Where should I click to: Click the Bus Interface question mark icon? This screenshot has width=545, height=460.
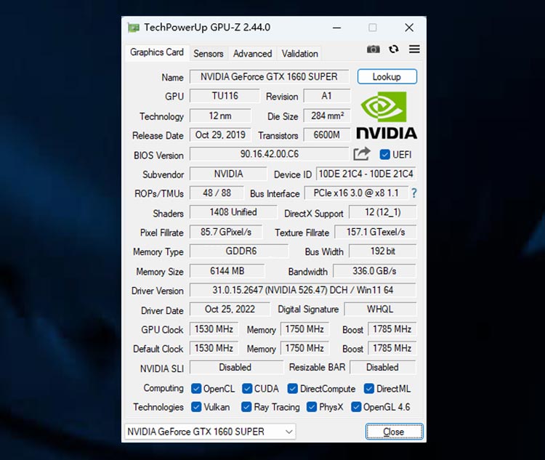coord(414,193)
